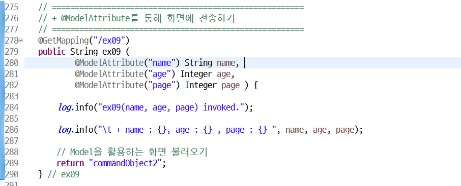Click line number 275 in the gutter
Screen dimensions: 461x186
[x=12, y=7]
